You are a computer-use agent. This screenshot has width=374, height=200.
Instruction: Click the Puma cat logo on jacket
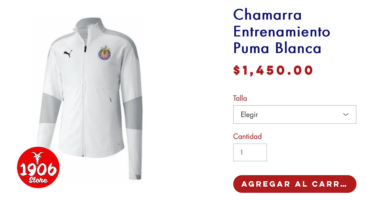click(x=68, y=53)
